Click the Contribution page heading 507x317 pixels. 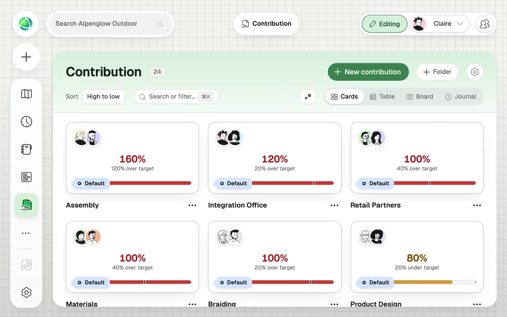(x=104, y=72)
